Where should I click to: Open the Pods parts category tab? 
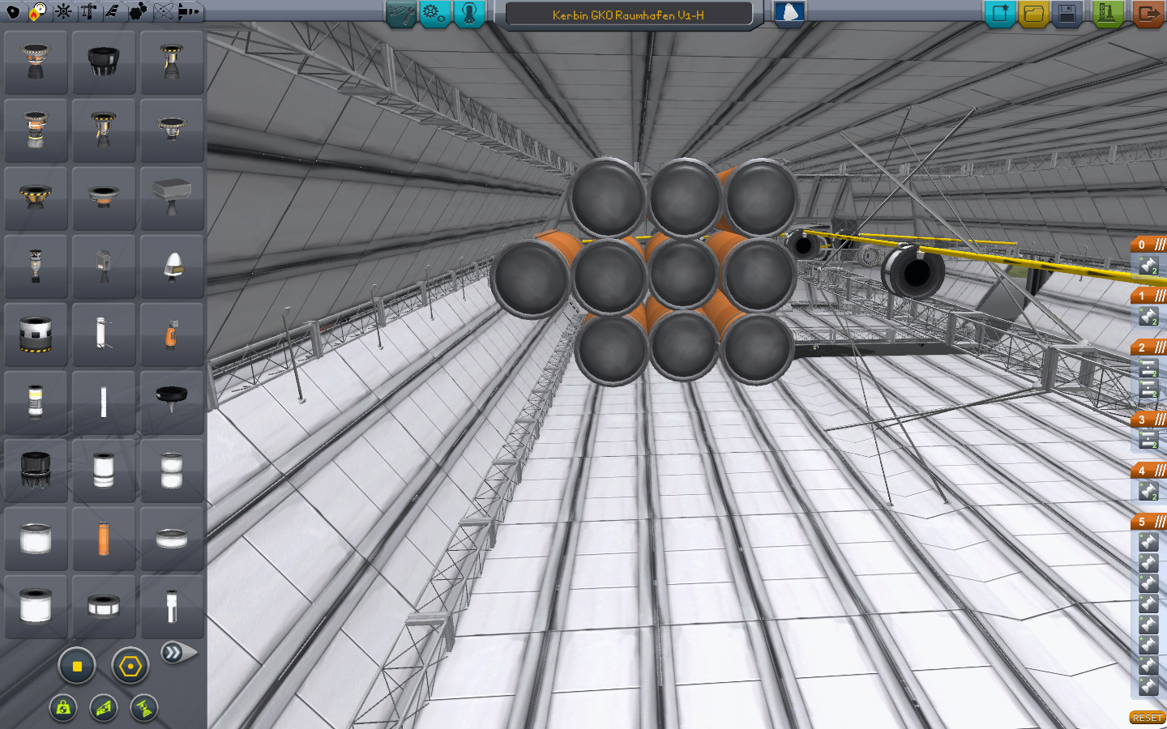click(13, 12)
